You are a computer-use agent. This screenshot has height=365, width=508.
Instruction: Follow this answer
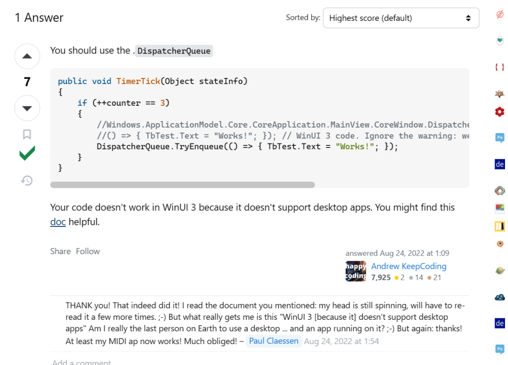coord(88,251)
